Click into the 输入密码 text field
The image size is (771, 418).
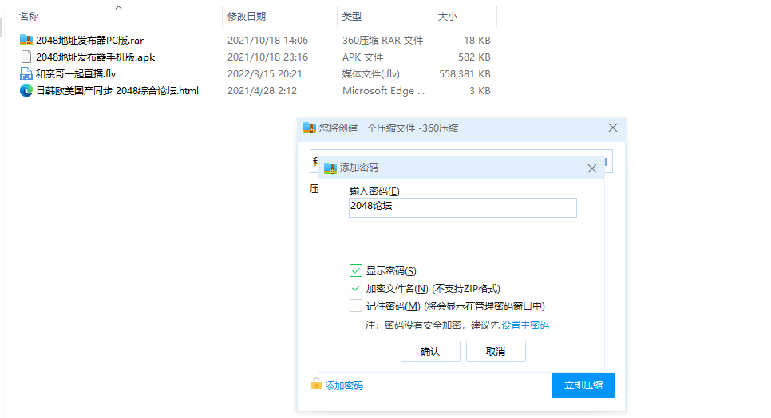tap(463, 207)
